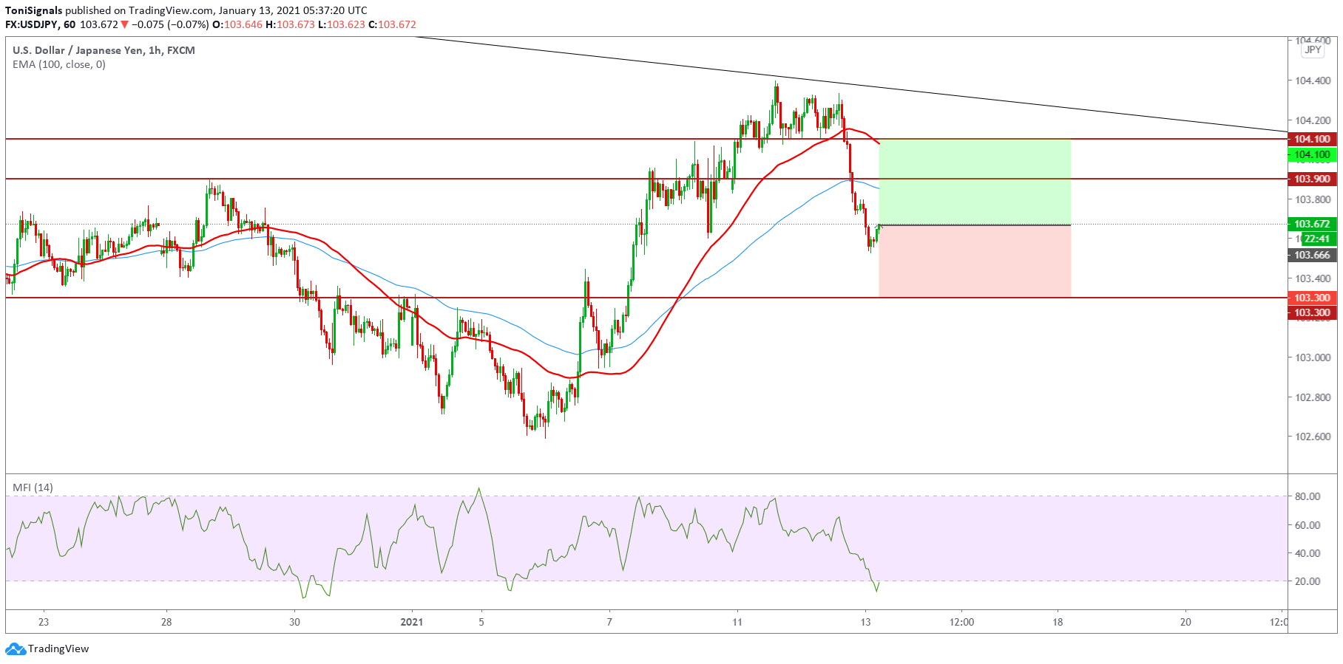Click the TradingView cloud logo icon
Viewport: 1343px width, 664px height.
[16, 649]
